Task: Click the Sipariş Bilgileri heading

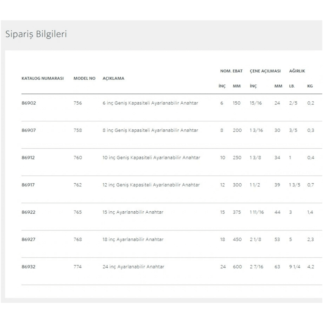Action: [36, 34]
